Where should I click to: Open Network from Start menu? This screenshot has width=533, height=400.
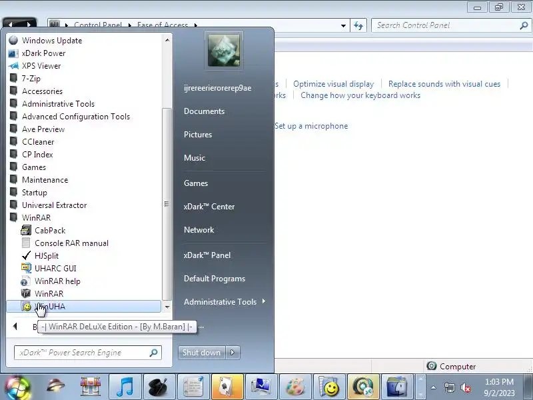(199, 229)
